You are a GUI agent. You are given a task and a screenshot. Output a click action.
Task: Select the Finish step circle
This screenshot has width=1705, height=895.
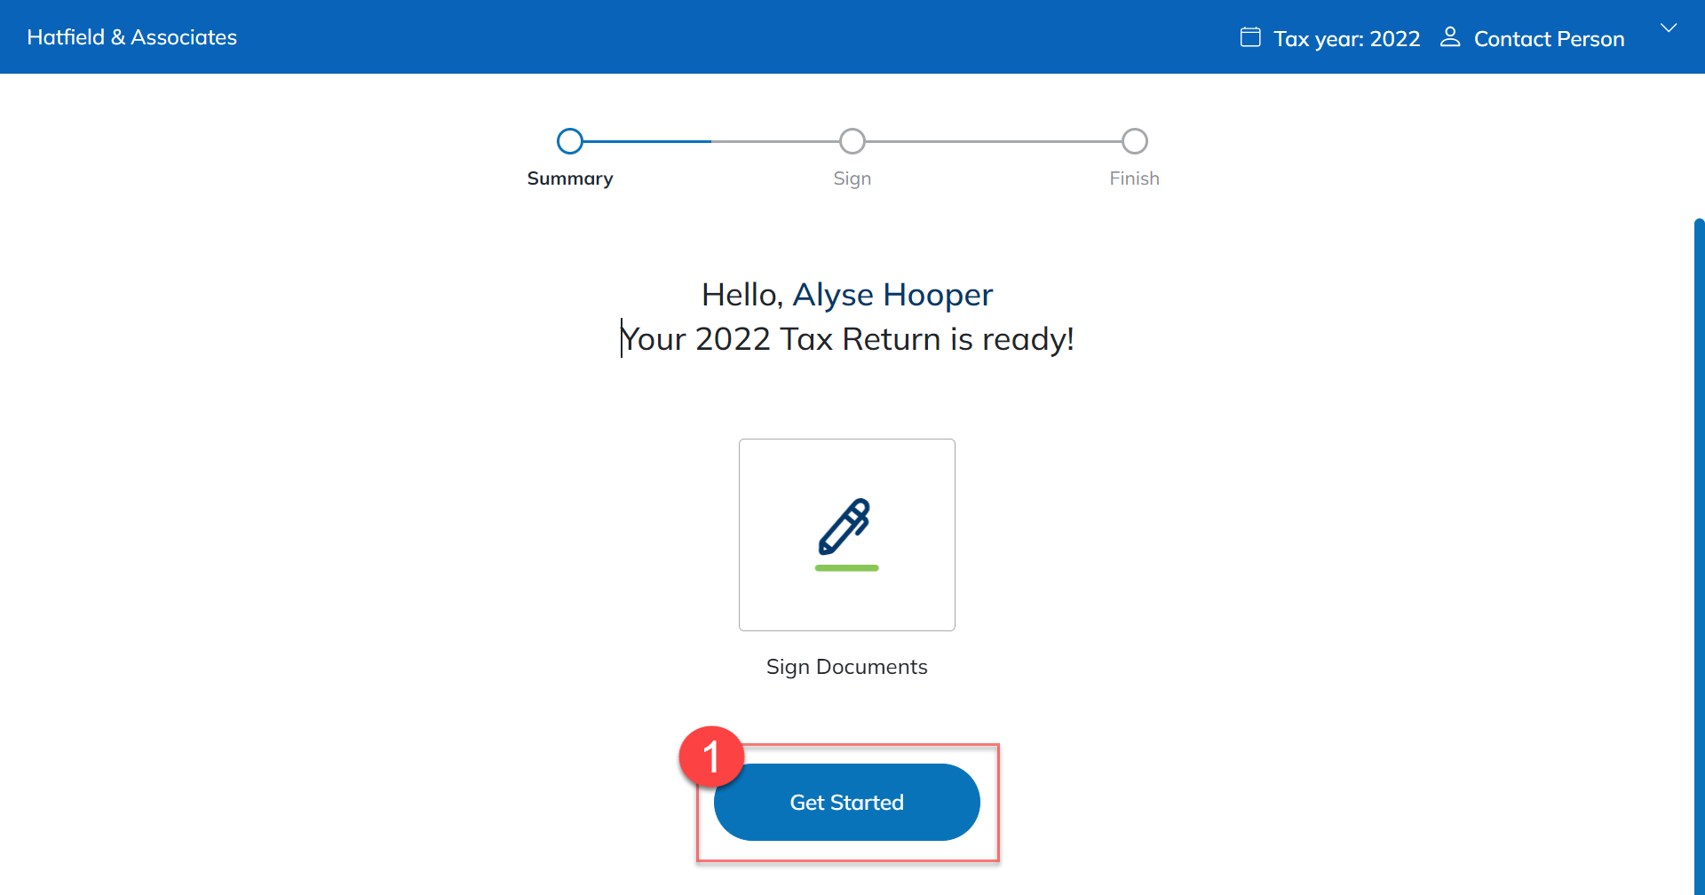coord(1134,141)
